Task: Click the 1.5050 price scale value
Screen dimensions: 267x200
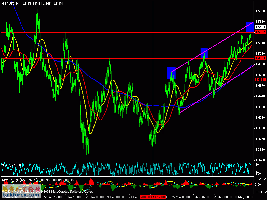Action: point(260,54)
